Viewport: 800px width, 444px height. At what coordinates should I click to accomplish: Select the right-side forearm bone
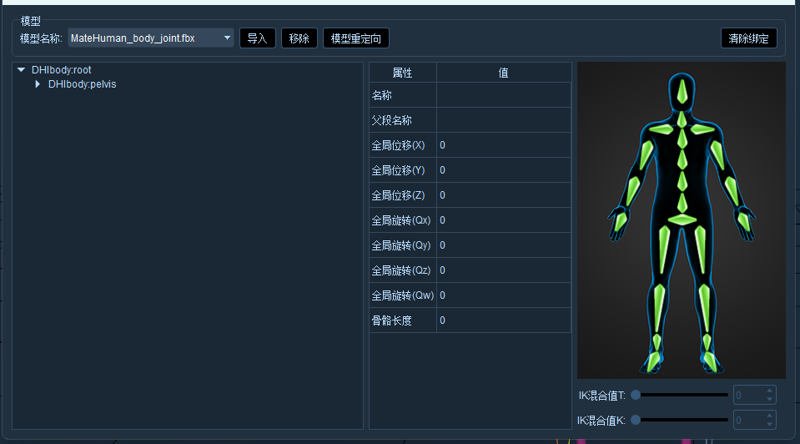pos(732,191)
